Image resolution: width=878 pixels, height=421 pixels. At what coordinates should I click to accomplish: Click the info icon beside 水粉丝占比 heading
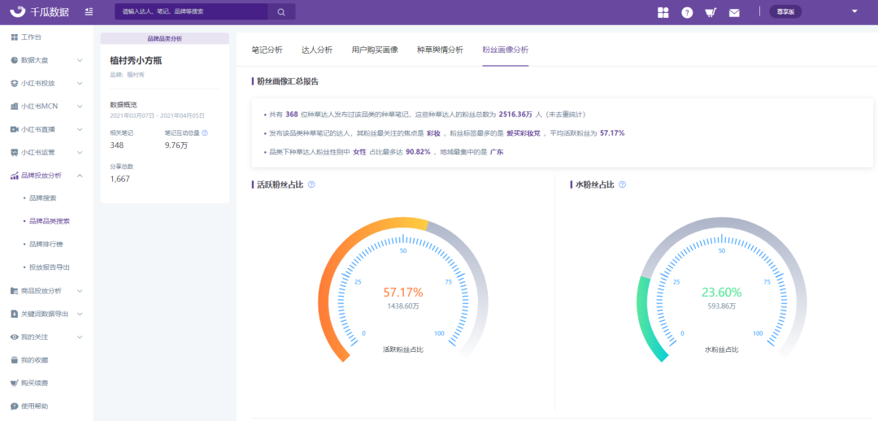622,184
